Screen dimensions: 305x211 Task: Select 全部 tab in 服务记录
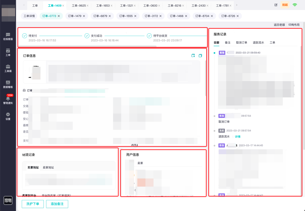216,42
